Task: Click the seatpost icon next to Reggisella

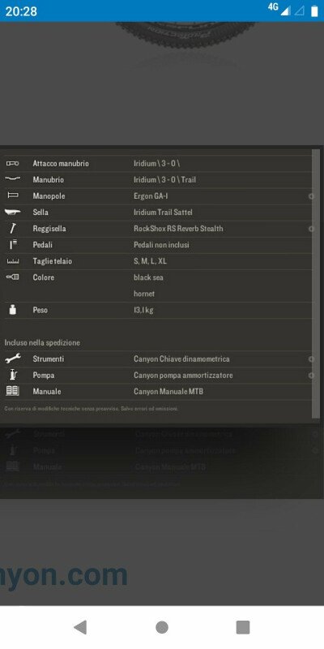Action: (13, 229)
